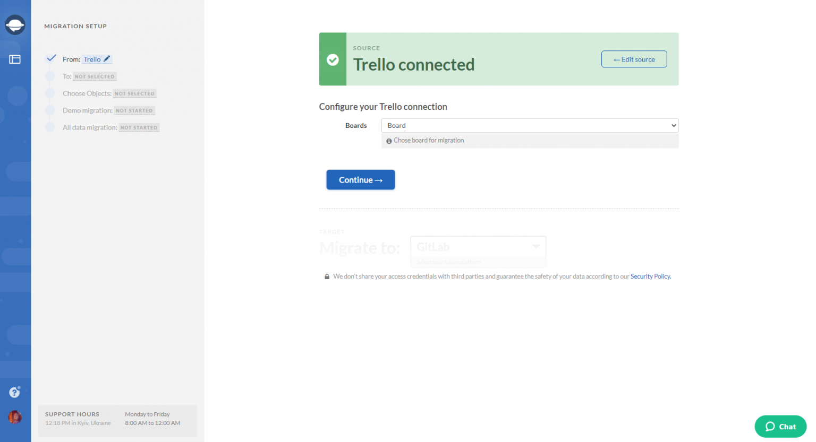816x442 pixels.
Task: Click the planet logo icon
Action: tap(15, 25)
